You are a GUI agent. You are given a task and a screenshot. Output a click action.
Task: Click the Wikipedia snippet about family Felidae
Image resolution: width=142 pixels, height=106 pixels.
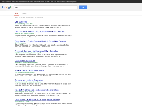[42, 26]
